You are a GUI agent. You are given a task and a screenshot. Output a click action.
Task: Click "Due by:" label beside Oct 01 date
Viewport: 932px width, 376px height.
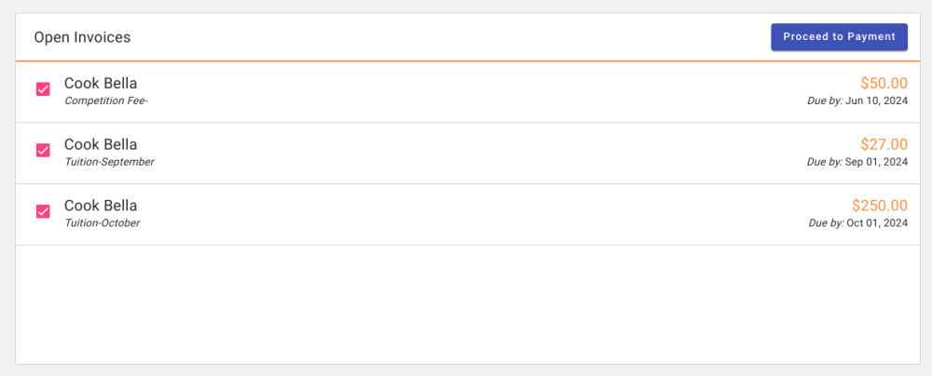point(826,223)
